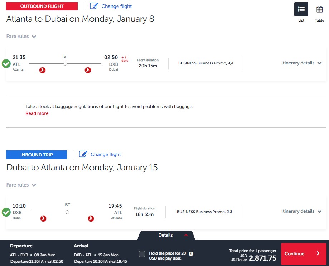The height and width of the screenshot is (266, 329).
Task: Collapse the Details tab at bottom
Action: click(166, 235)
